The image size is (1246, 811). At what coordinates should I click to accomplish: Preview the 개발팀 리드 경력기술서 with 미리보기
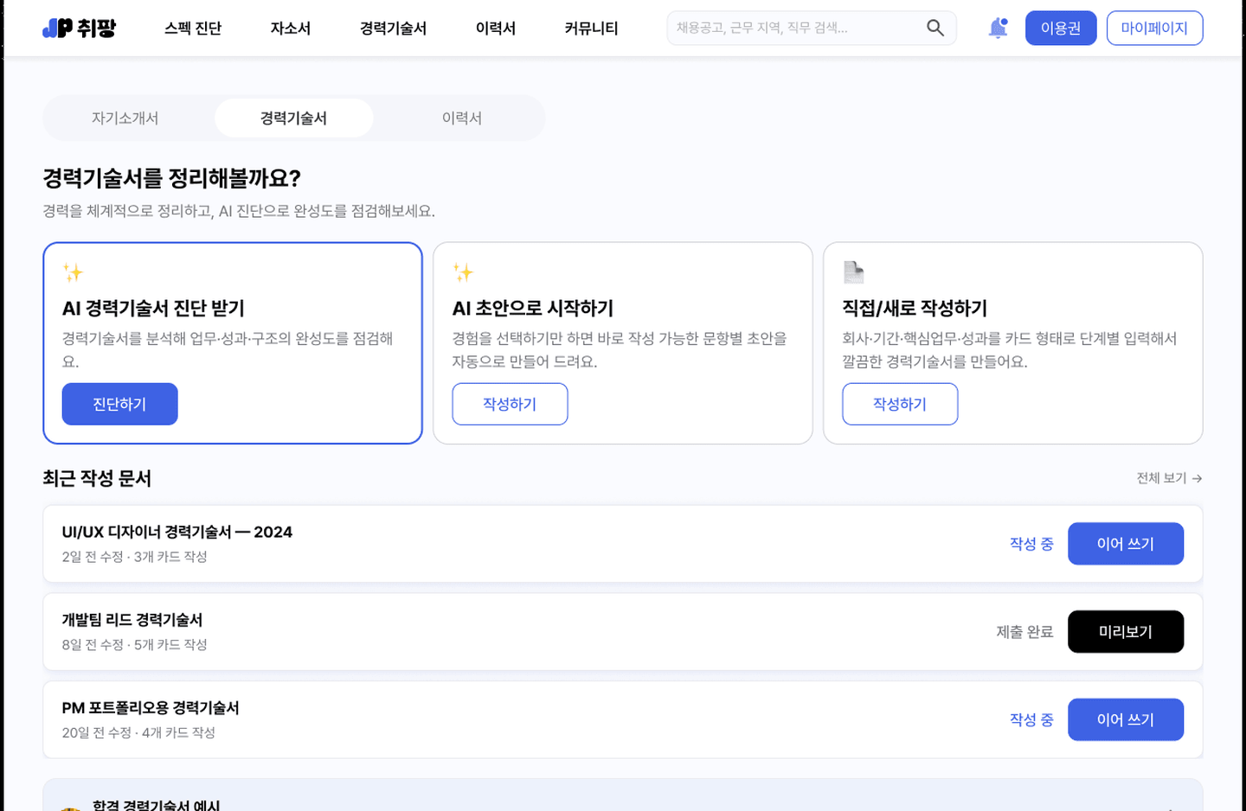click(x=1126, y=632)
